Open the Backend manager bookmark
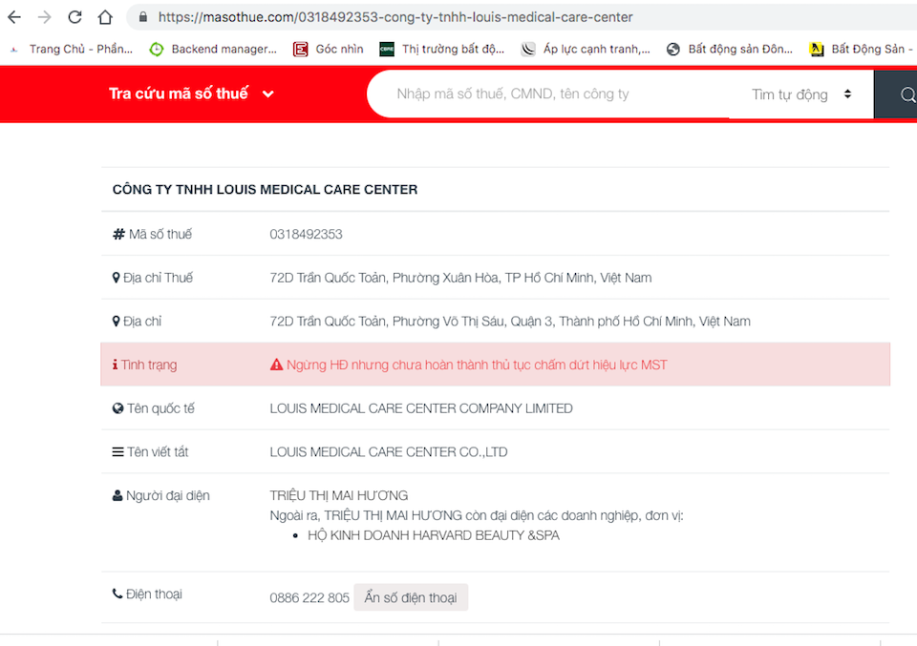Screen dimensions: 917x646 click(213, 49)
